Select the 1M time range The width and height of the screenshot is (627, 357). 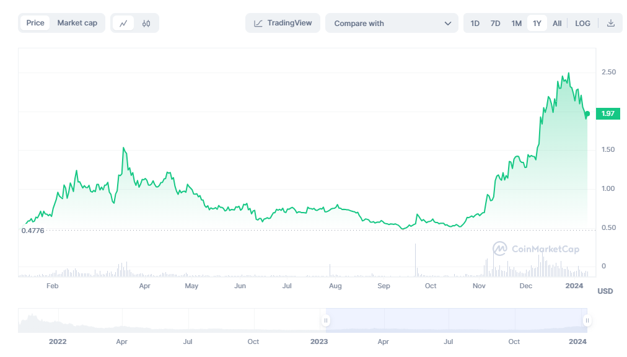(516, 24)
